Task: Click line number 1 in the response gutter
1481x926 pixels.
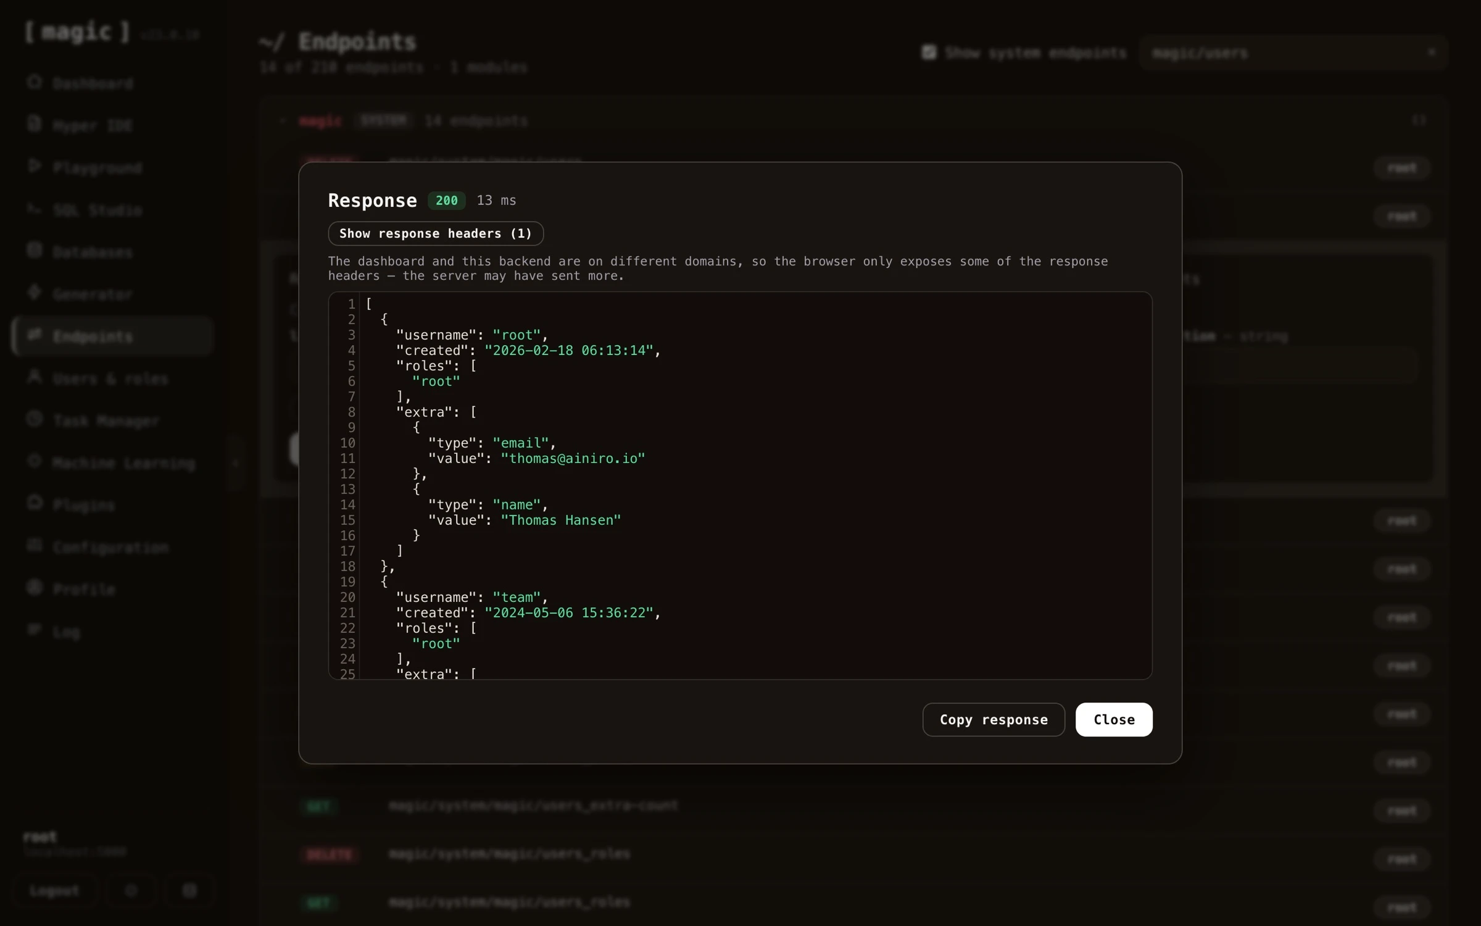Action: click(x=351, y=304)
